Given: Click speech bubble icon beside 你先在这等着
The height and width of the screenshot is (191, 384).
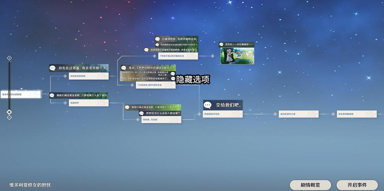Looking at the screenshot, I should (53, 68).
